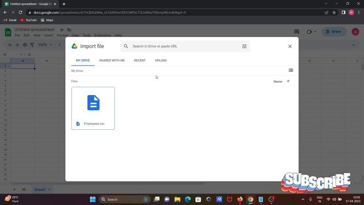The width and height of the screenshot is (364, 205).
Task: Click the name box showing A1
Action: coord(13,55)
